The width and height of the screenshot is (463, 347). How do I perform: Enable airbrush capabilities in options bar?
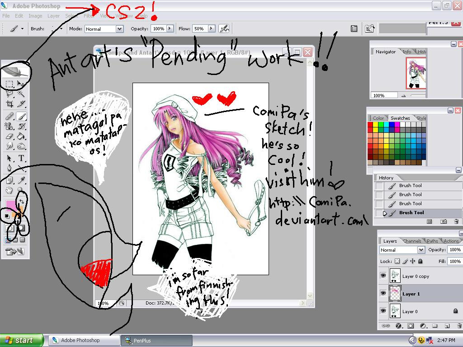point(224,28)
